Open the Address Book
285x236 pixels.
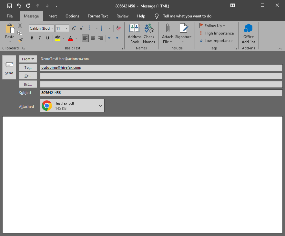click(135, 28)
